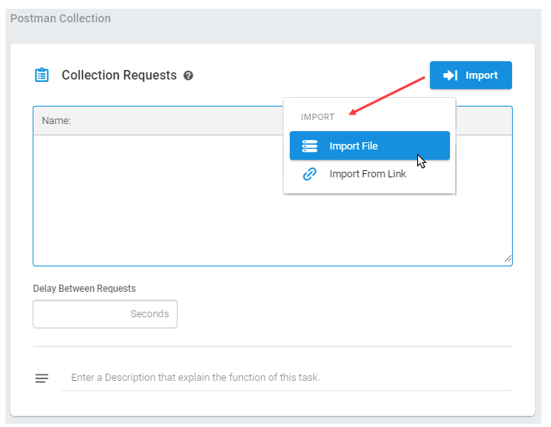This screenshot has height=427, width=551.
Task: Click inside the collection requests text area
Action: click(272, 200)
